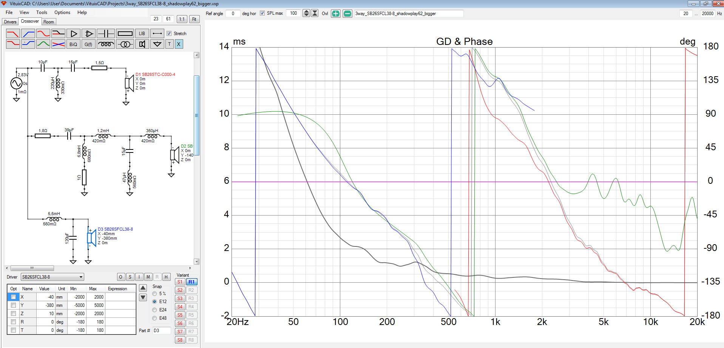
Task: Open the Tools menu
Action: click(42, 12)
